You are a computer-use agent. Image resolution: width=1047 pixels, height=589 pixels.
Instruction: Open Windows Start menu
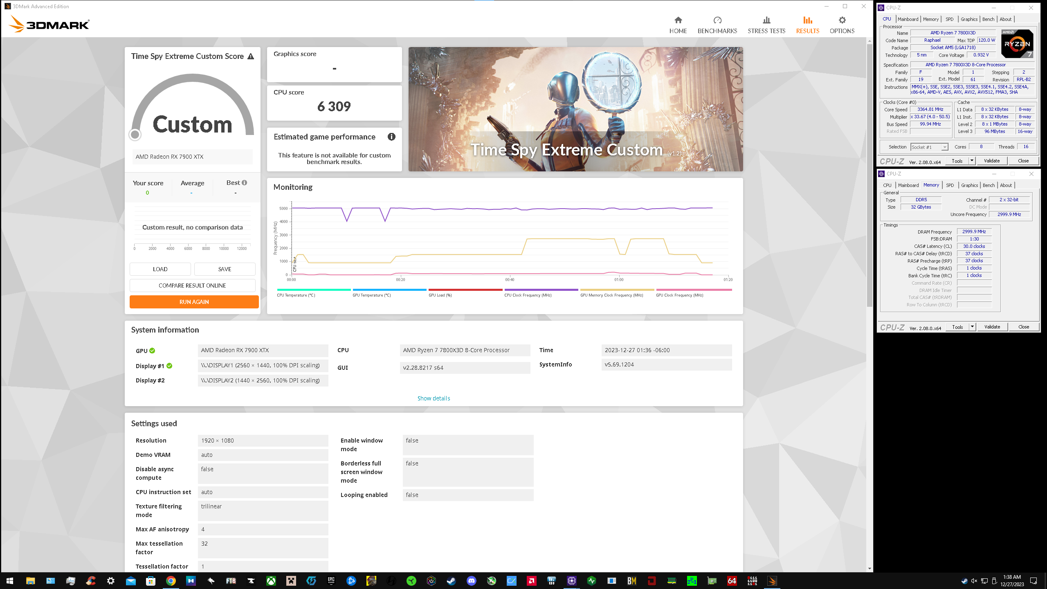10,581
